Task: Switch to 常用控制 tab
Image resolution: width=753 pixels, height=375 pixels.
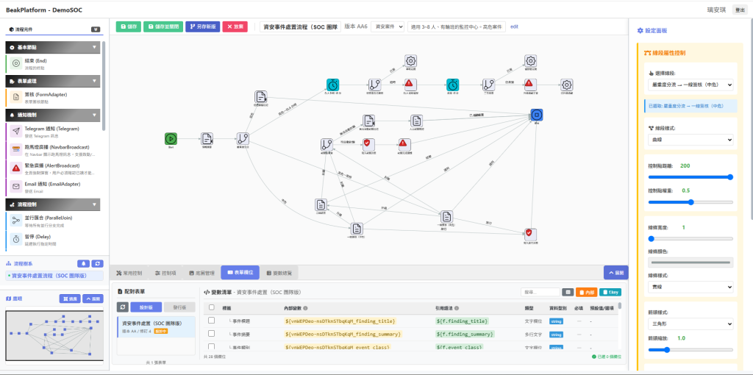Action: (x=129, y=273)
